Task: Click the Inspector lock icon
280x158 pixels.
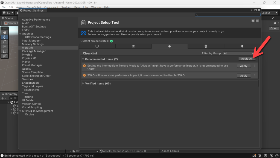Action: [x=273, y=18]
